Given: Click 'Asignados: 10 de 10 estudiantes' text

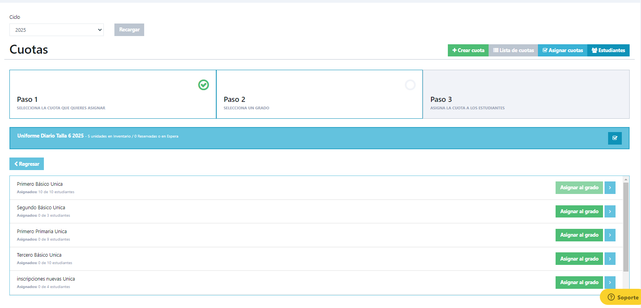Looking at the screenshot, I should click(x=45, y=192).
